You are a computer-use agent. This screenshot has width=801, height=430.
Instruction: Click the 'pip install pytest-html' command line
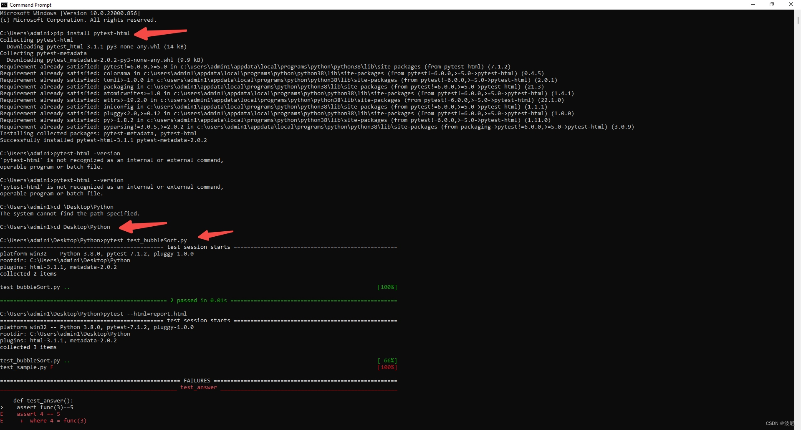(x=65, y=33)
